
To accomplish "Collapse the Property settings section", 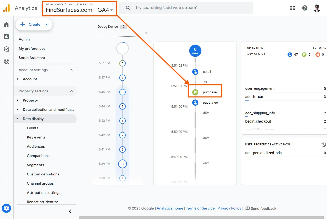I will tap(71, 91).
